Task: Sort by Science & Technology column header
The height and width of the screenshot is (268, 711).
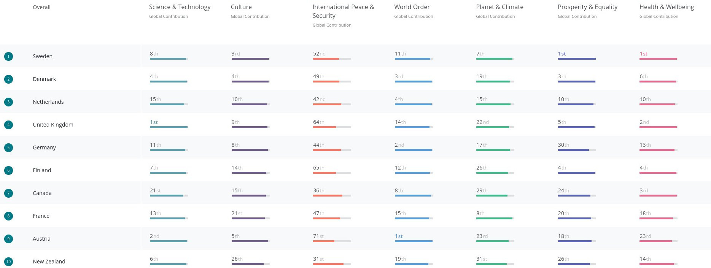Action: click(x=180, y=7)
